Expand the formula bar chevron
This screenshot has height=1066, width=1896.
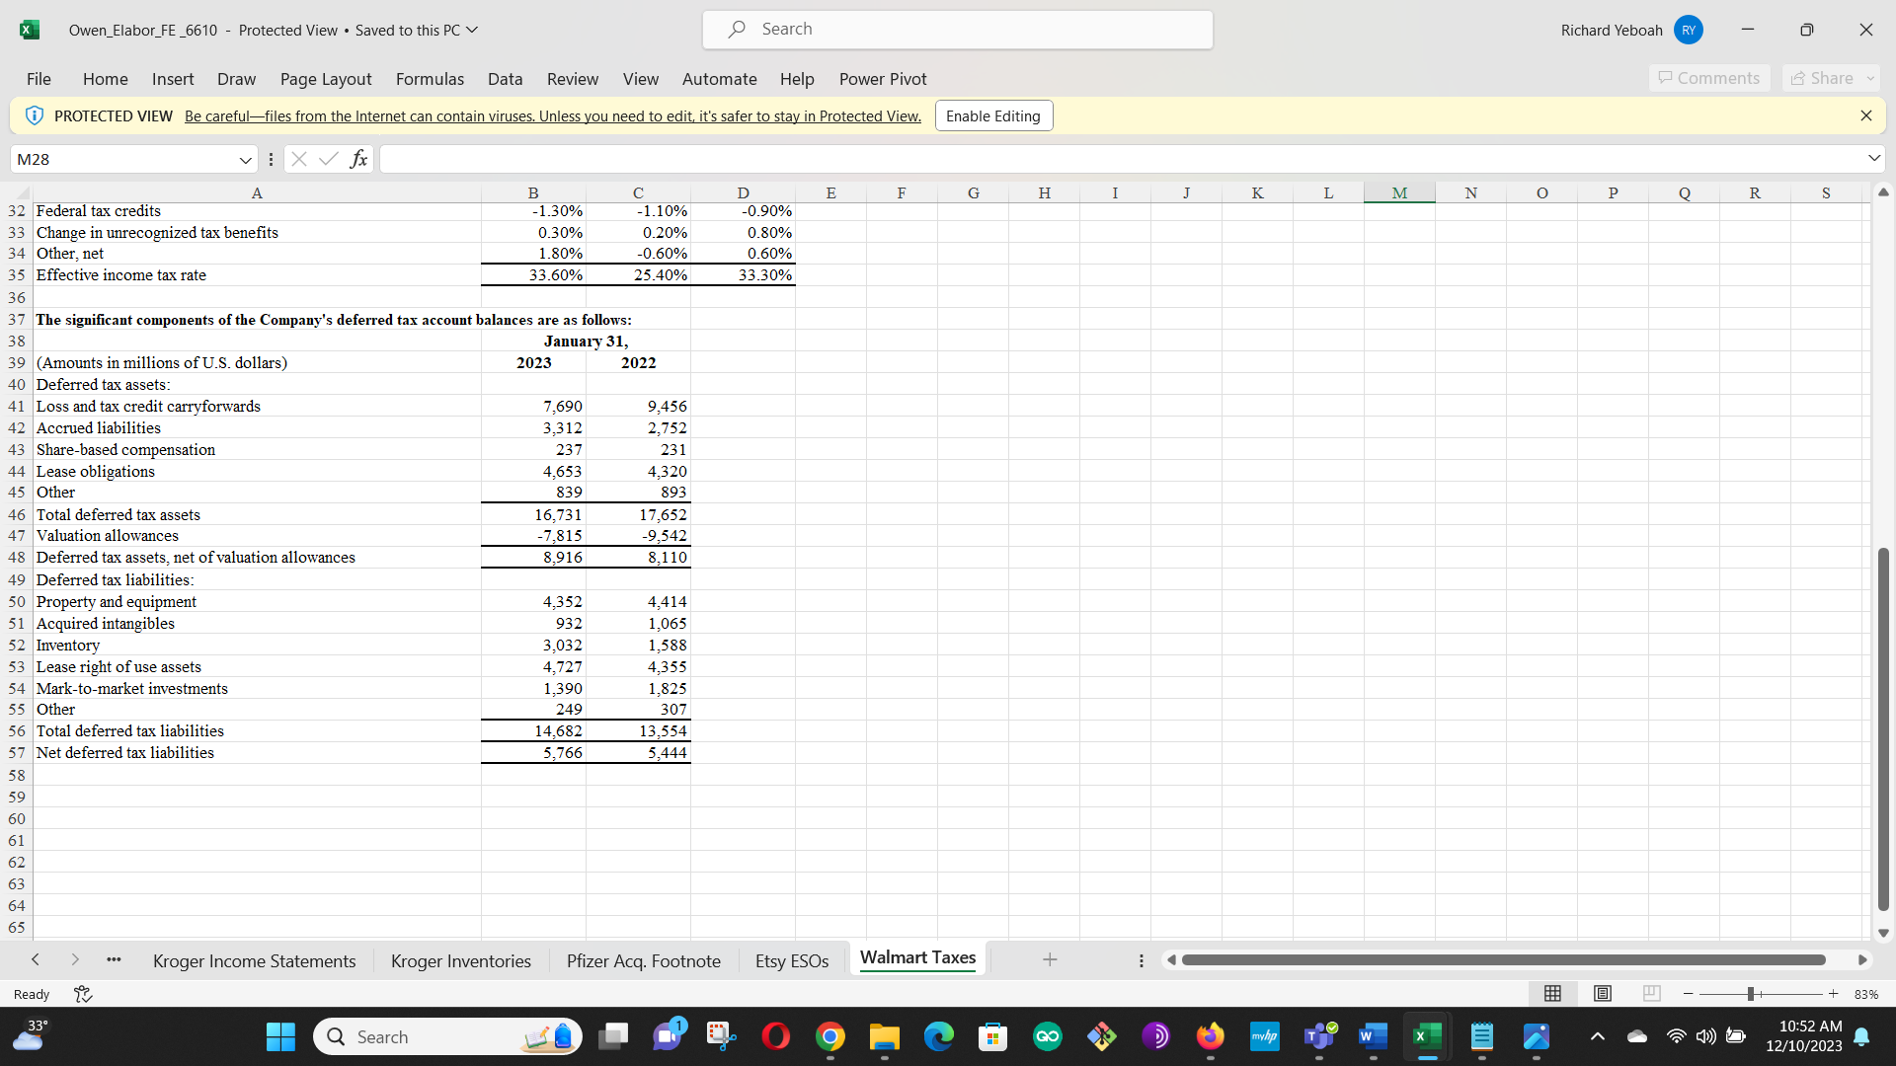coord(1873,158)
